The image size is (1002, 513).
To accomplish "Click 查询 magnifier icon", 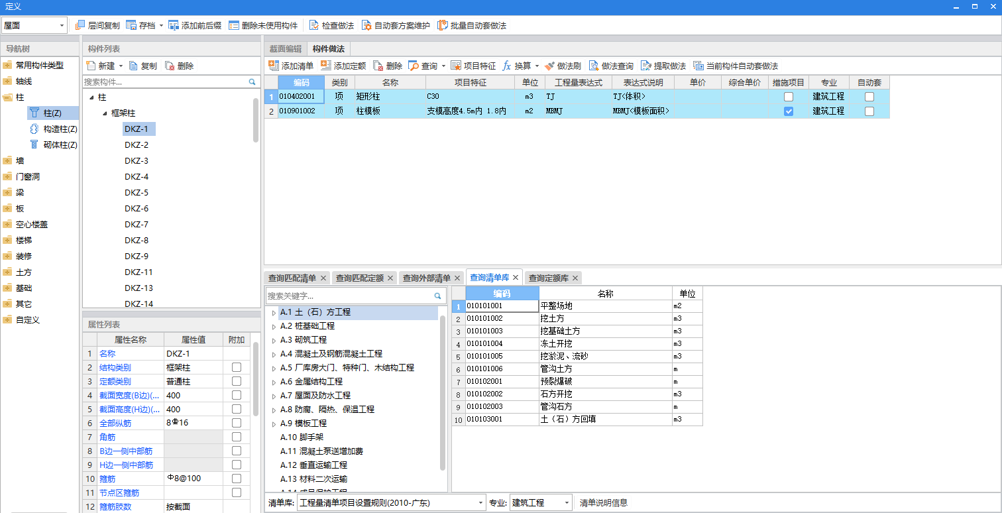I will pos(414,66).
